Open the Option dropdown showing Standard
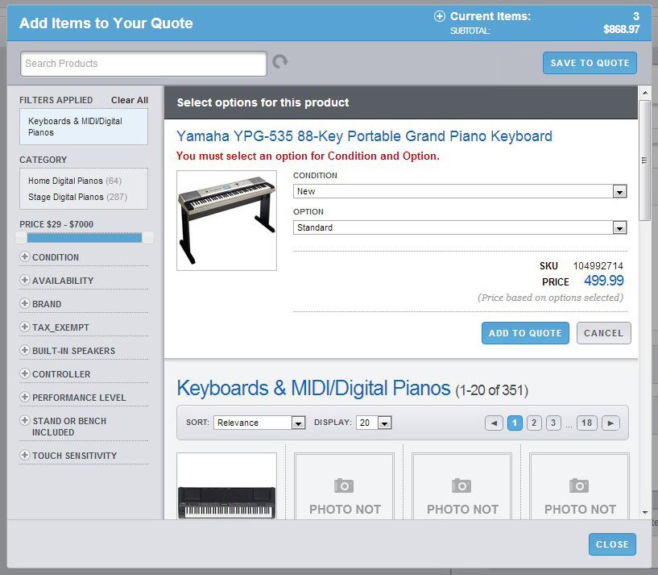Screen dimensions: 658x575 point(460,227)
